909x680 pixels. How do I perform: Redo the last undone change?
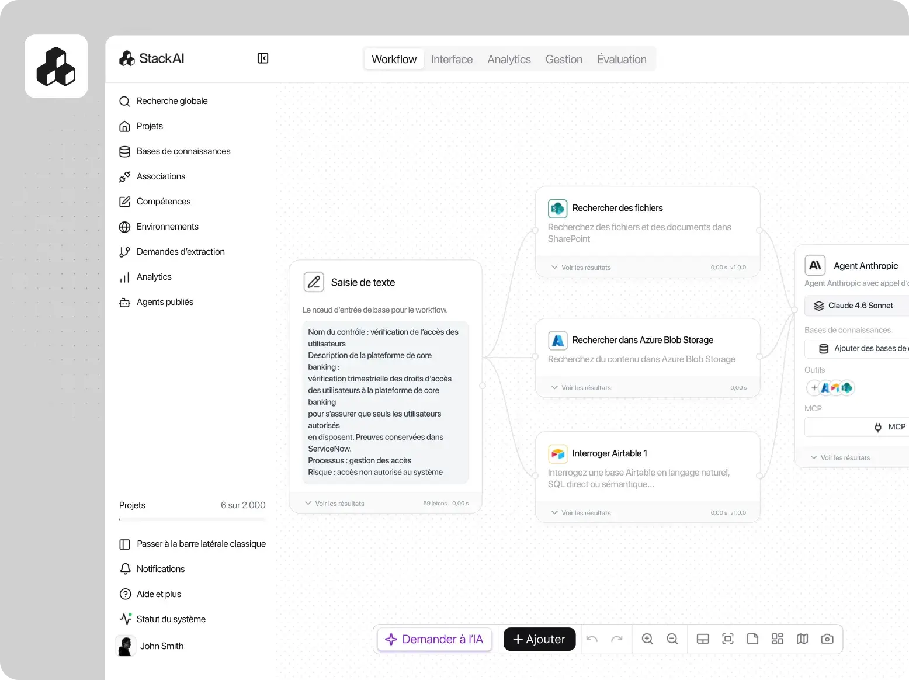click(617, 639)
